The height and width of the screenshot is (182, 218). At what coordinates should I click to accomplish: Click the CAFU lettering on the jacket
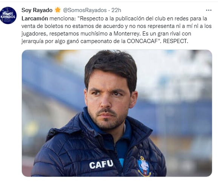[x=101, y=164]
